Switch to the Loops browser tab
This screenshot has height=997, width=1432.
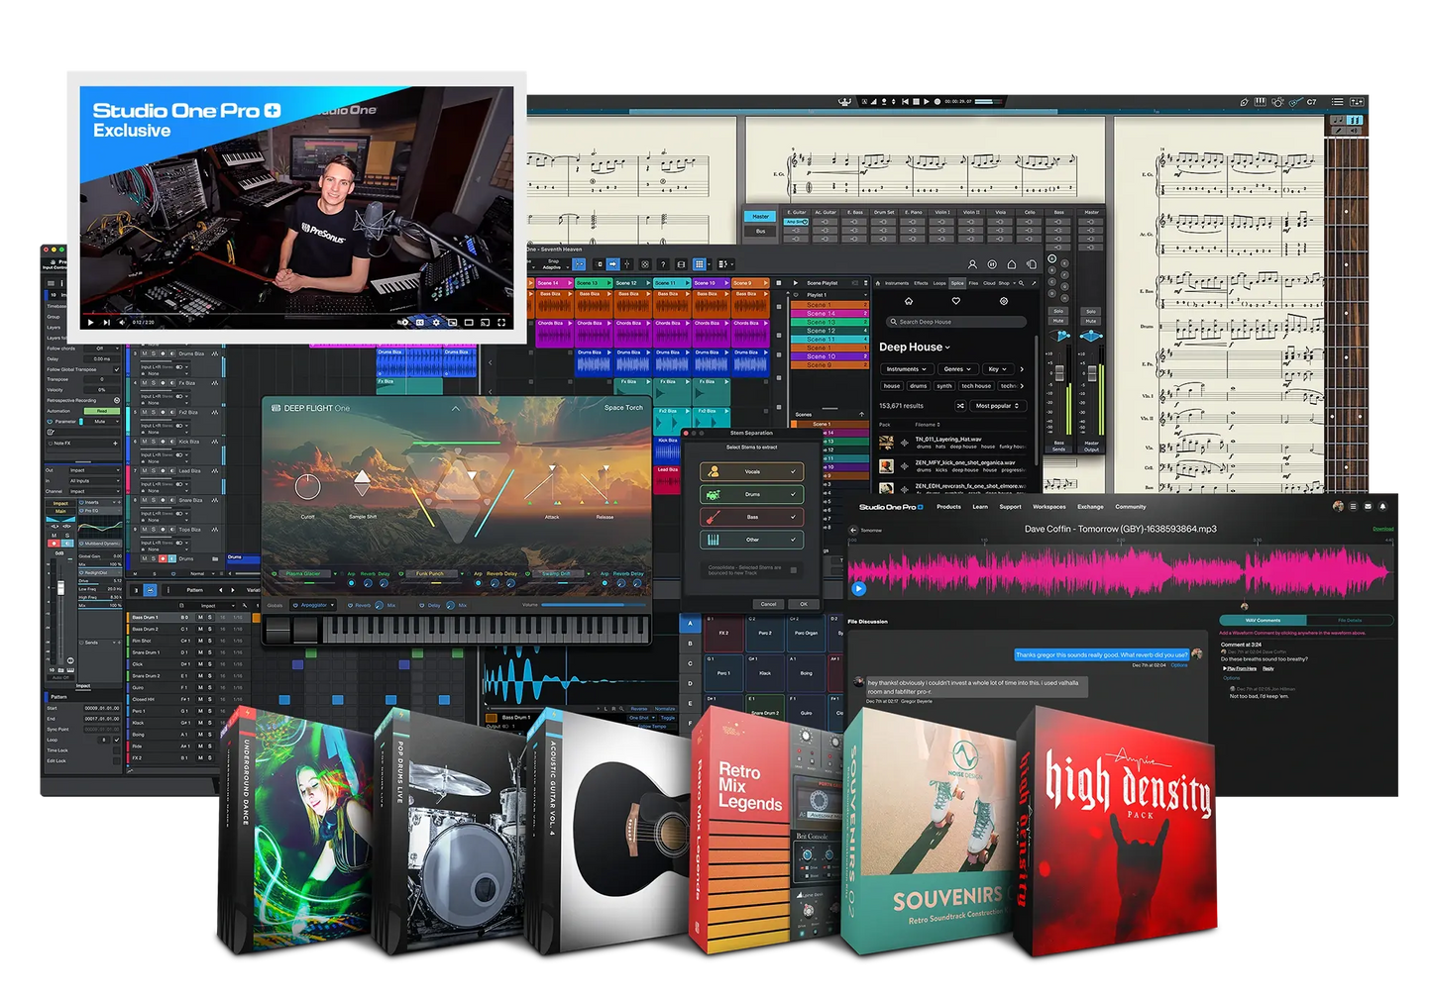coord(939,283)
